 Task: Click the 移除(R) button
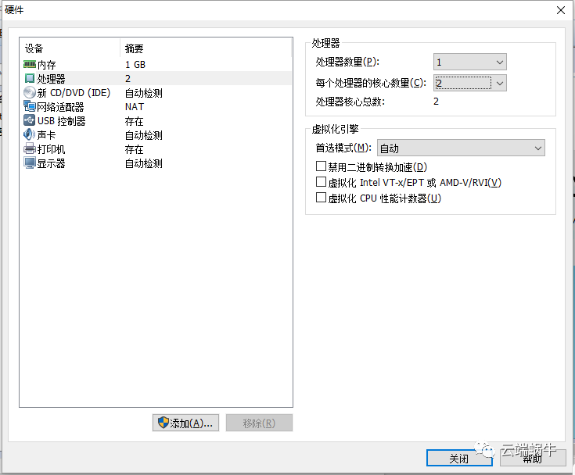(259, 423)
